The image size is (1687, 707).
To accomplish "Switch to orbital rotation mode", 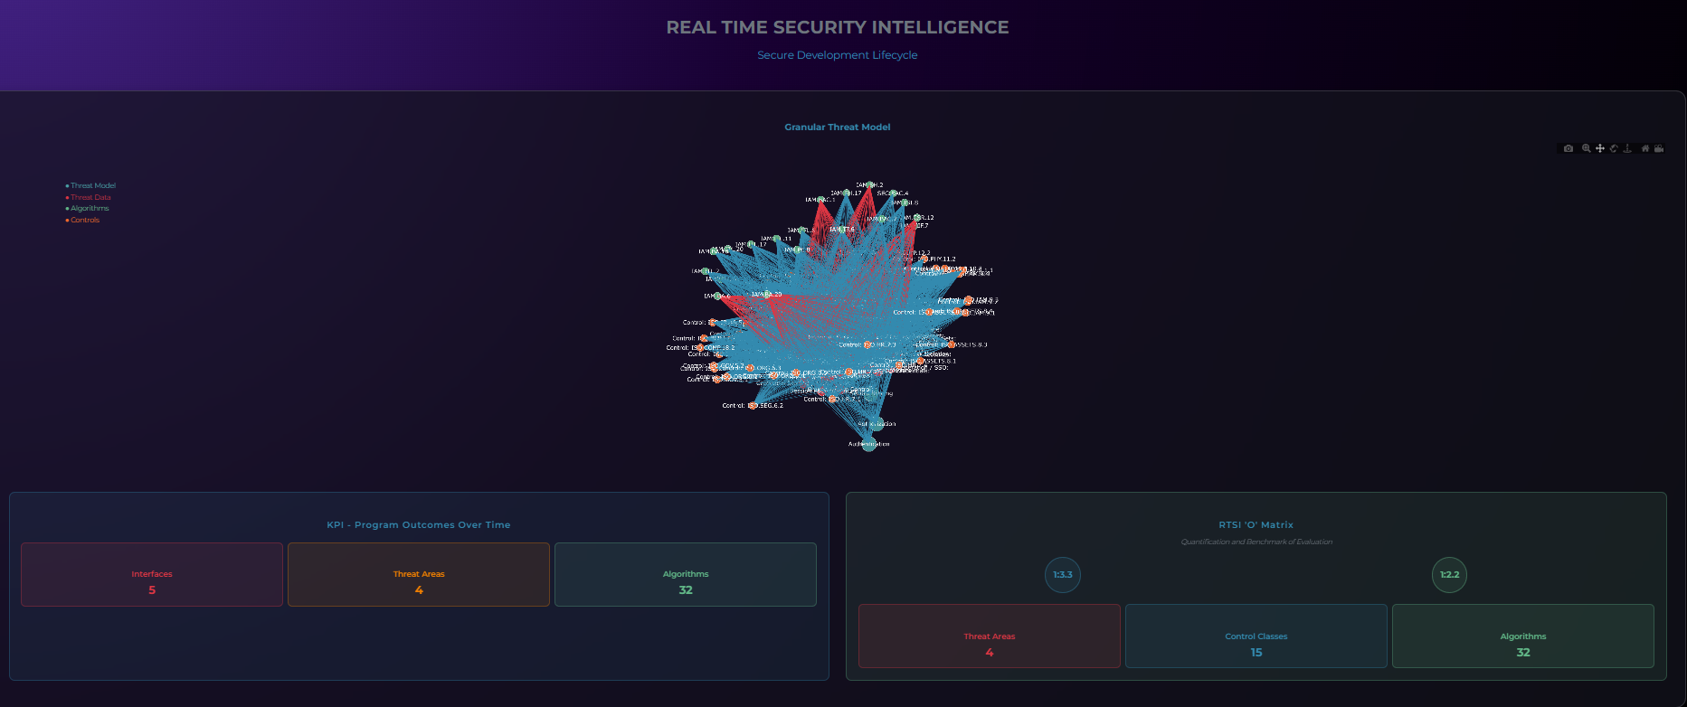I will click(1614, 148).
